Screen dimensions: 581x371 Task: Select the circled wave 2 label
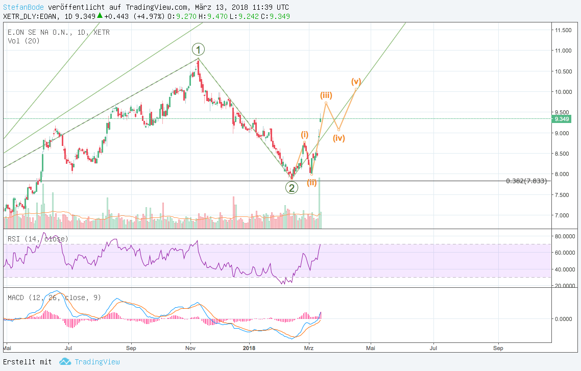pyautogui.click(x=292, y=188)
